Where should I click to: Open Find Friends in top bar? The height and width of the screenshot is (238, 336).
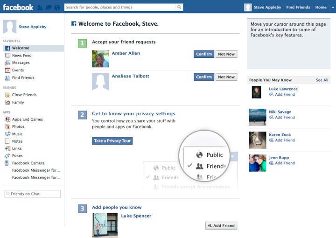298,7
